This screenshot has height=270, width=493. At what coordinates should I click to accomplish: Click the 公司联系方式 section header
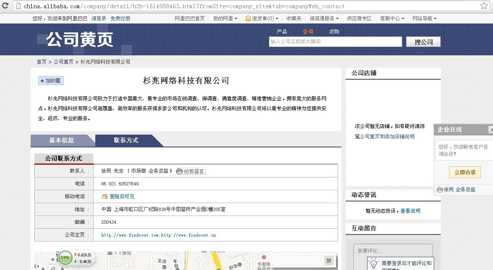pos(63,159)
